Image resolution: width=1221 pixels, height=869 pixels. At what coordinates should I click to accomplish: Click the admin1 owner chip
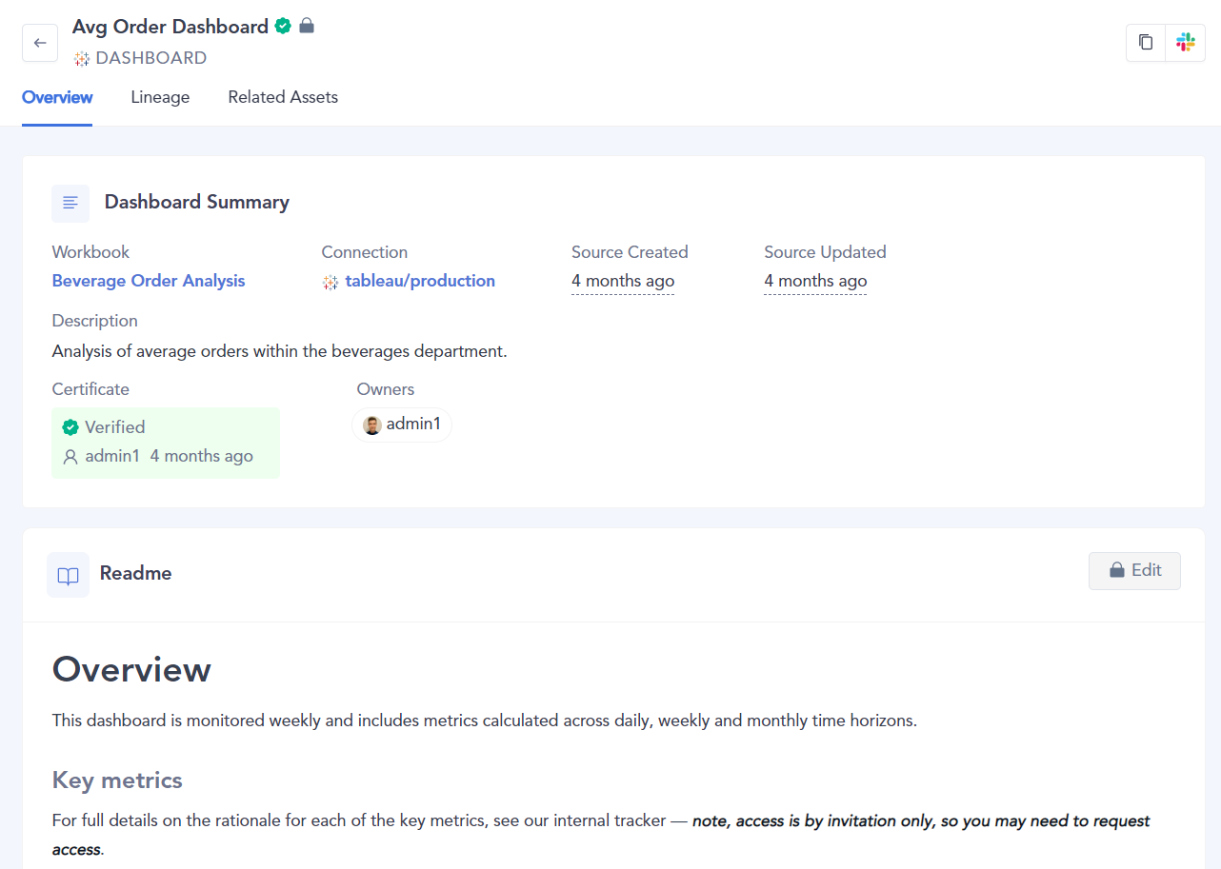tap(402, 424)
